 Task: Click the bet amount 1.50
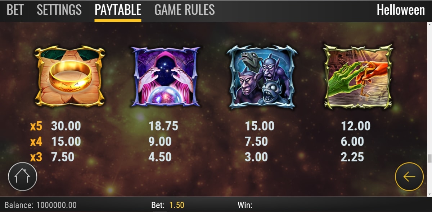coord(177,205)
